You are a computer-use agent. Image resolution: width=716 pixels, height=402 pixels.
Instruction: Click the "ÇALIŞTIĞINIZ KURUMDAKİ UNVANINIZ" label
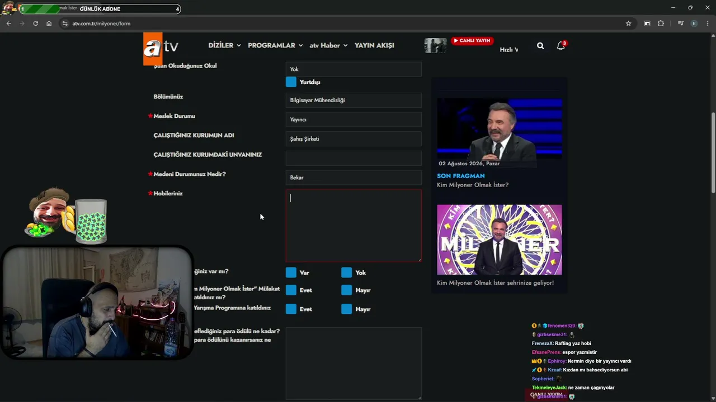208,155
